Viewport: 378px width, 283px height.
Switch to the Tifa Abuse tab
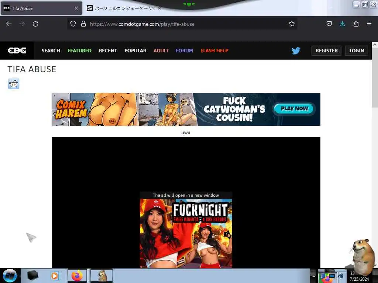pos(41,8)
